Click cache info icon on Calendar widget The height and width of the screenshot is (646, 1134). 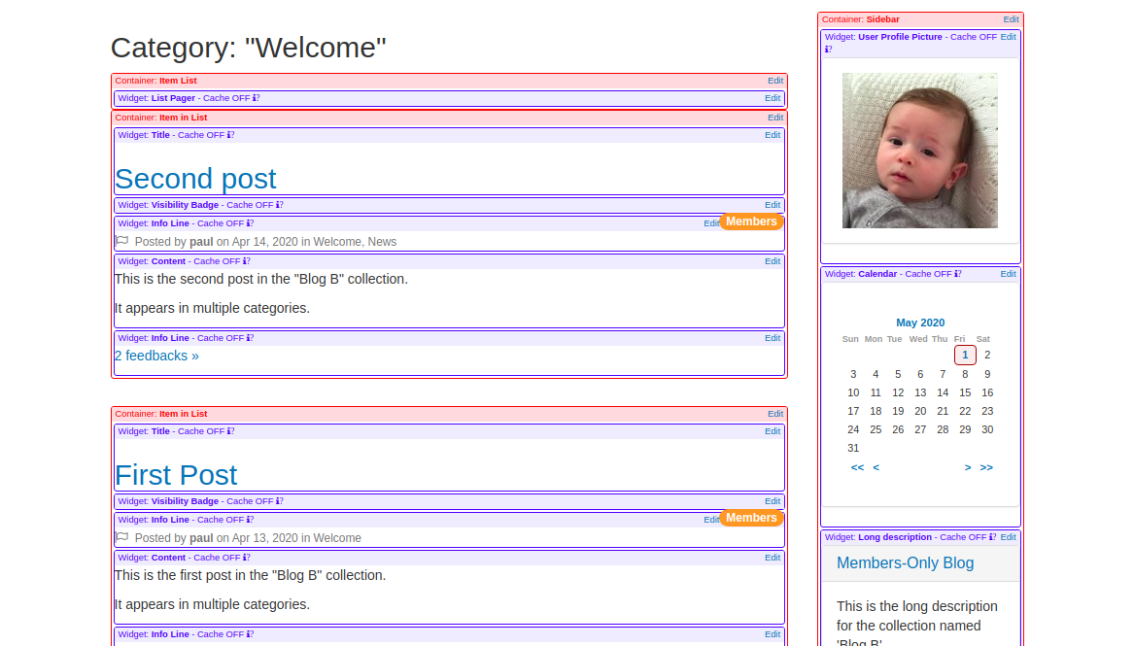pos(958,275)
